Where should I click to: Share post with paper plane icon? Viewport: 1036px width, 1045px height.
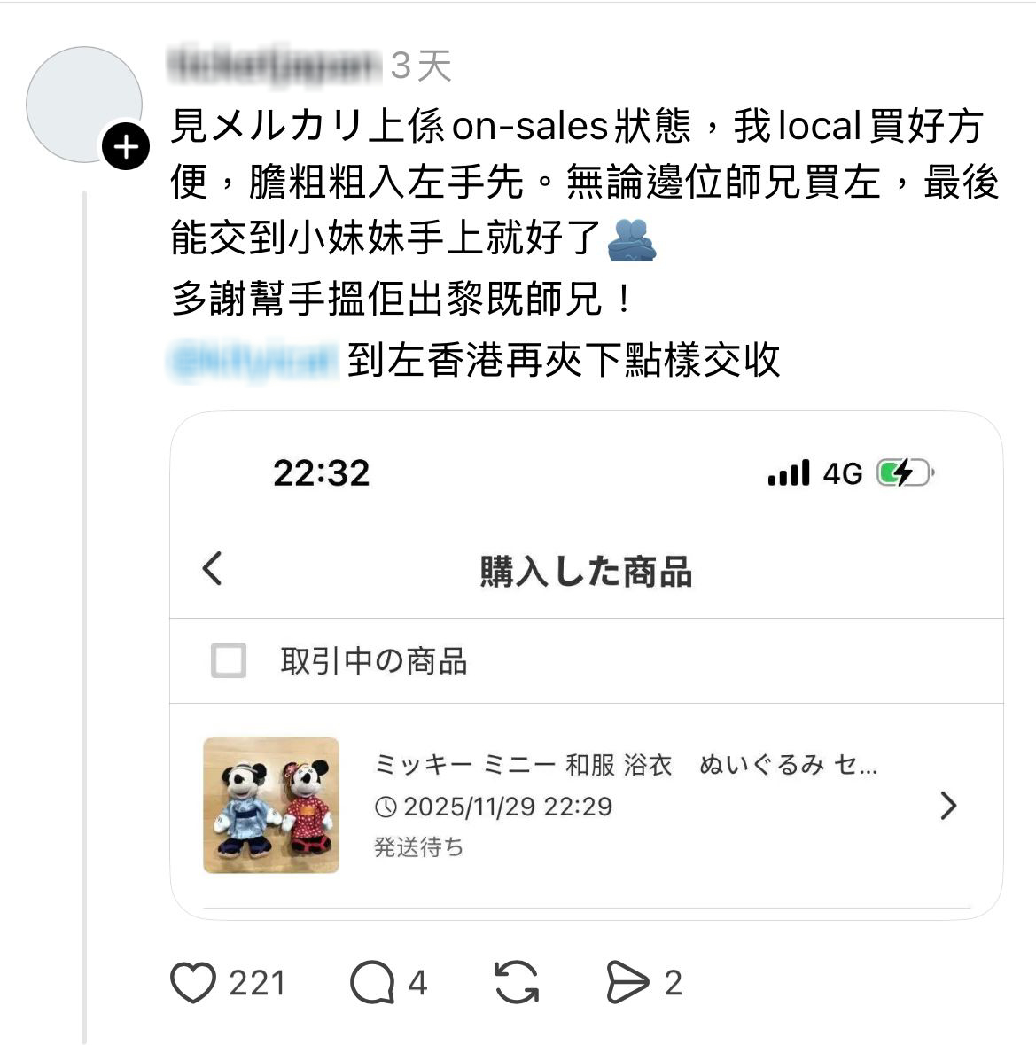coord(627,982)
